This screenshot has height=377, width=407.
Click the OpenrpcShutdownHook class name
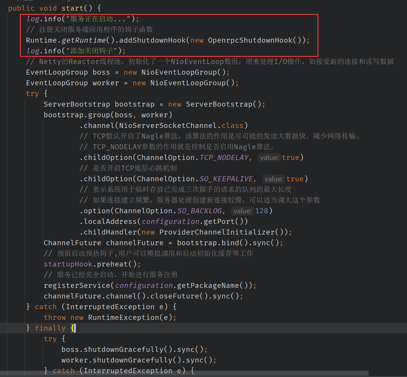click(x=250, y=40)
